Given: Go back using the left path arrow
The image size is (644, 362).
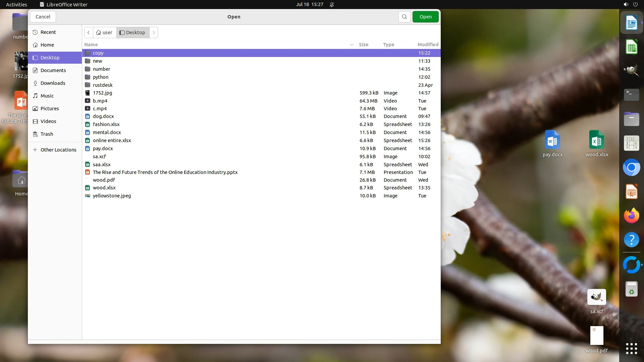Looking at the screenshot, I should 89,33.
